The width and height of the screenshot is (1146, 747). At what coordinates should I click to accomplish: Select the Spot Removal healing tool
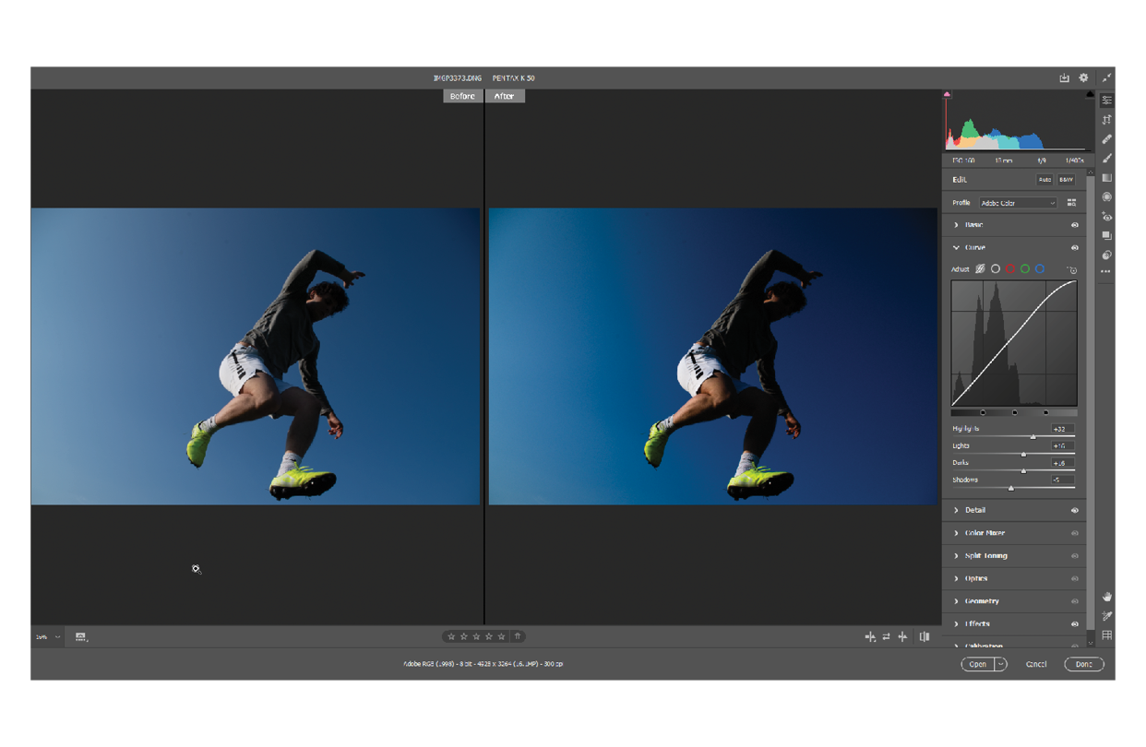point(1106,139)
